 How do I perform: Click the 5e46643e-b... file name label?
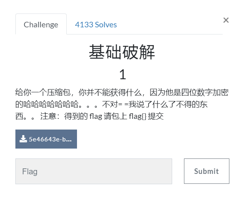pyautogui.click(x=51, y=139)
